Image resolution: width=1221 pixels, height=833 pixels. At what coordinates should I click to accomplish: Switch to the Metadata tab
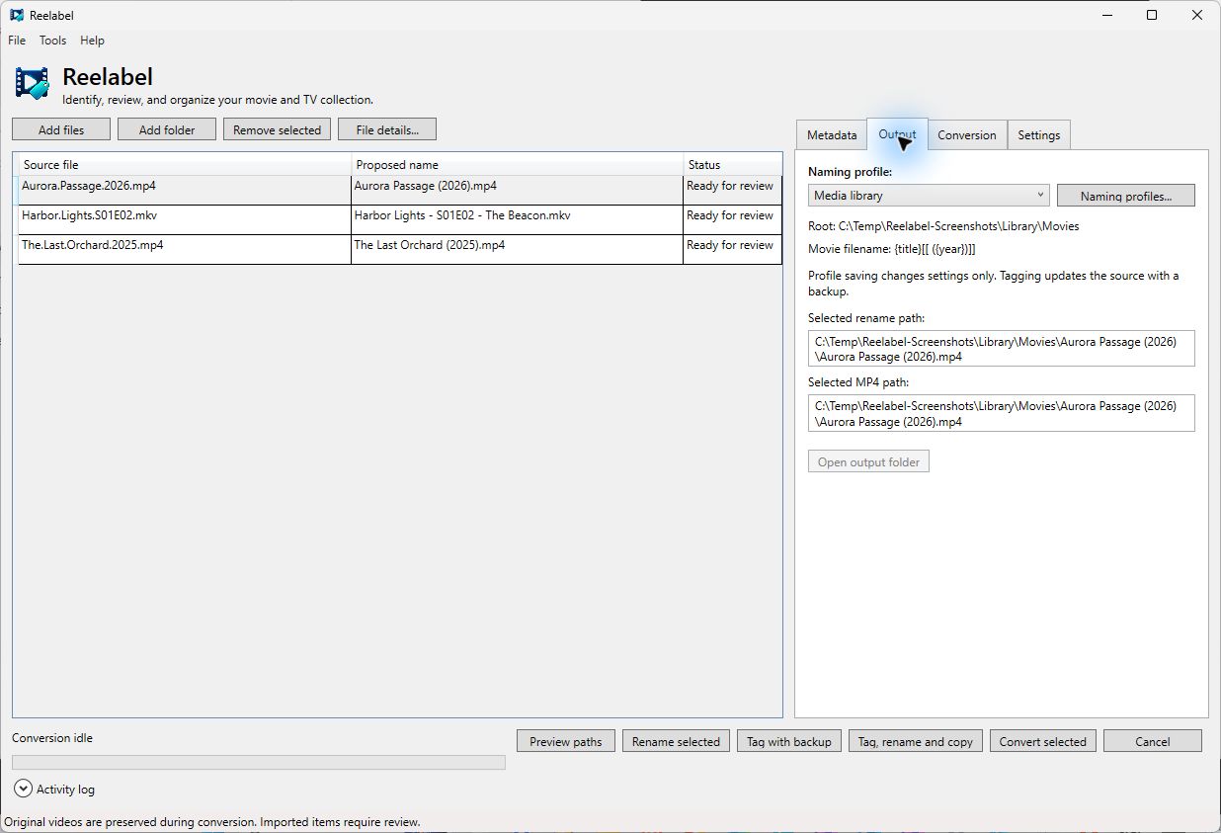[x=831, y=135]
